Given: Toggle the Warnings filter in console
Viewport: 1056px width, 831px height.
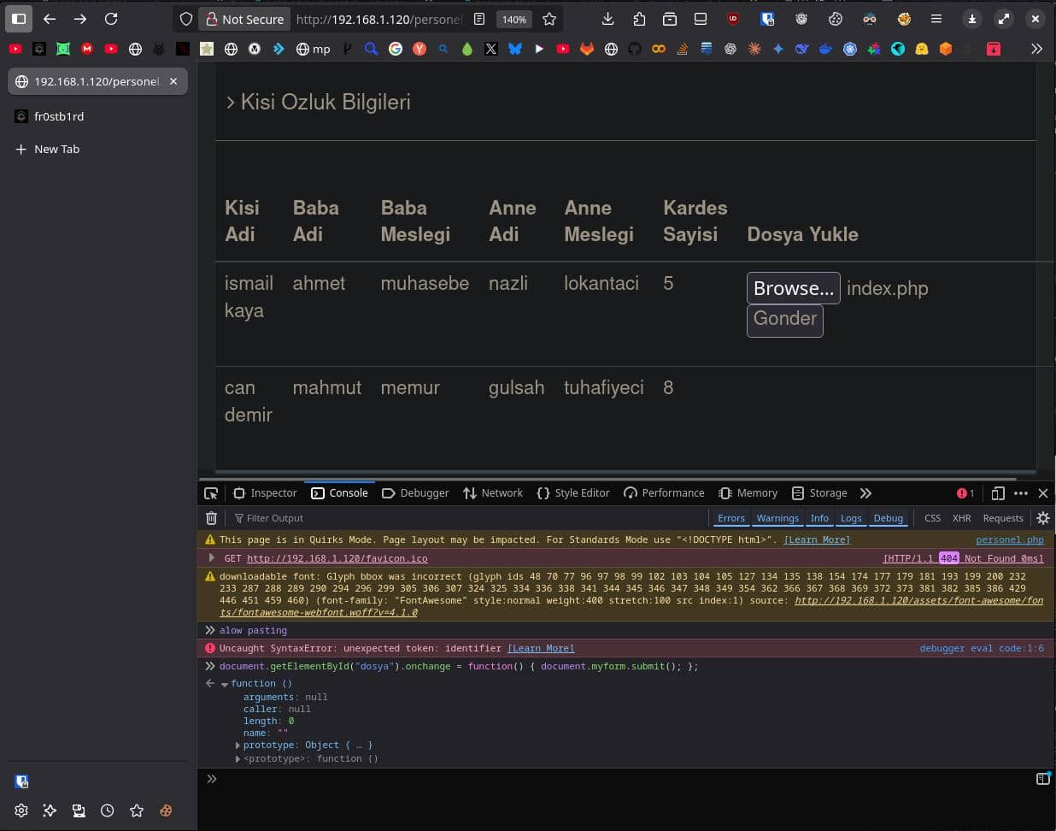Looking at the screenshot, I should [777, 518].
